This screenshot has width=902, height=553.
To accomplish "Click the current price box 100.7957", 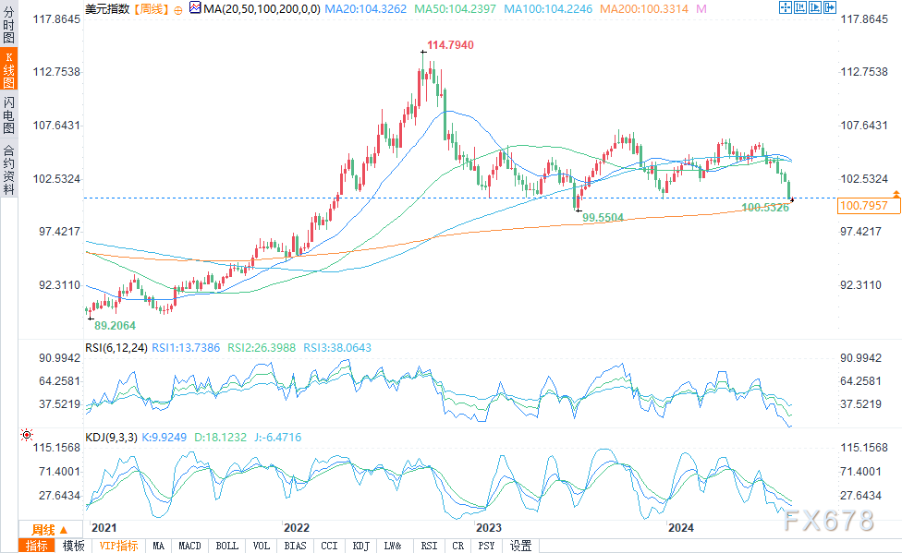I will point(869,205).
